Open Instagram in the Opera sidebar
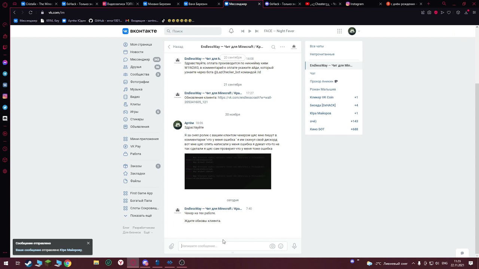Viewport: 479px width, 269px height. (x=5, y=96)
